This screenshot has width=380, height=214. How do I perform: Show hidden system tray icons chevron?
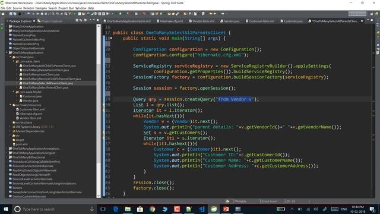point(292,209)
